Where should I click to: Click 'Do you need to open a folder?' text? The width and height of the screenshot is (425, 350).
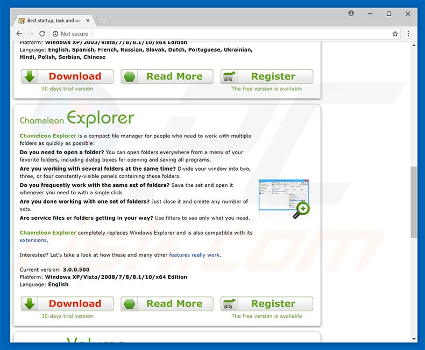(x=62, y=152)
